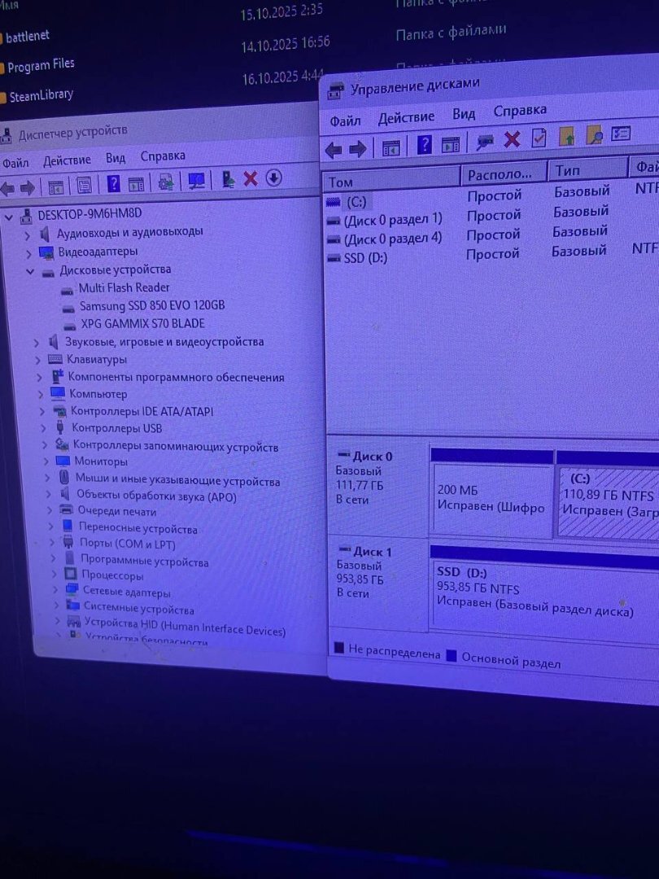Expand the Видеоадаптеры tree node

pos(27,253)
